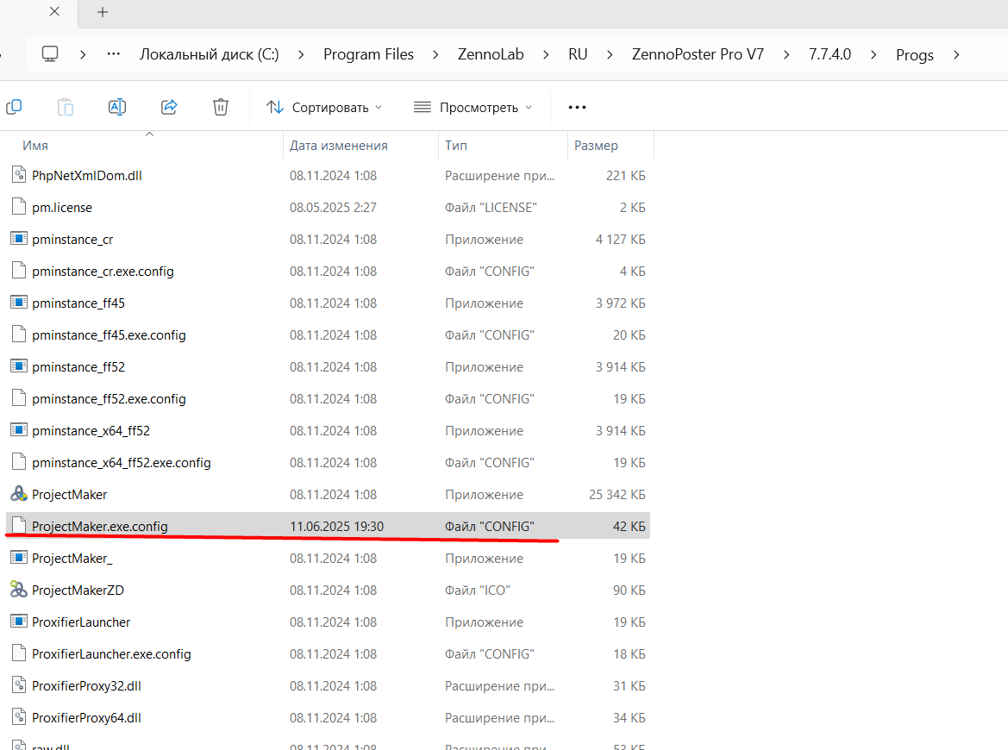The height and width of the screenshot is (750, 1008).
Task: Go to Progs breadcrumb folder
Action: (x=915, y=54)
